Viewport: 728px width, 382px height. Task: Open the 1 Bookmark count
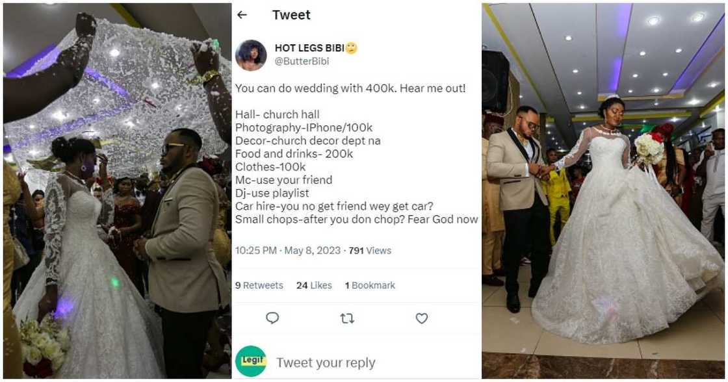pos(370,285)
